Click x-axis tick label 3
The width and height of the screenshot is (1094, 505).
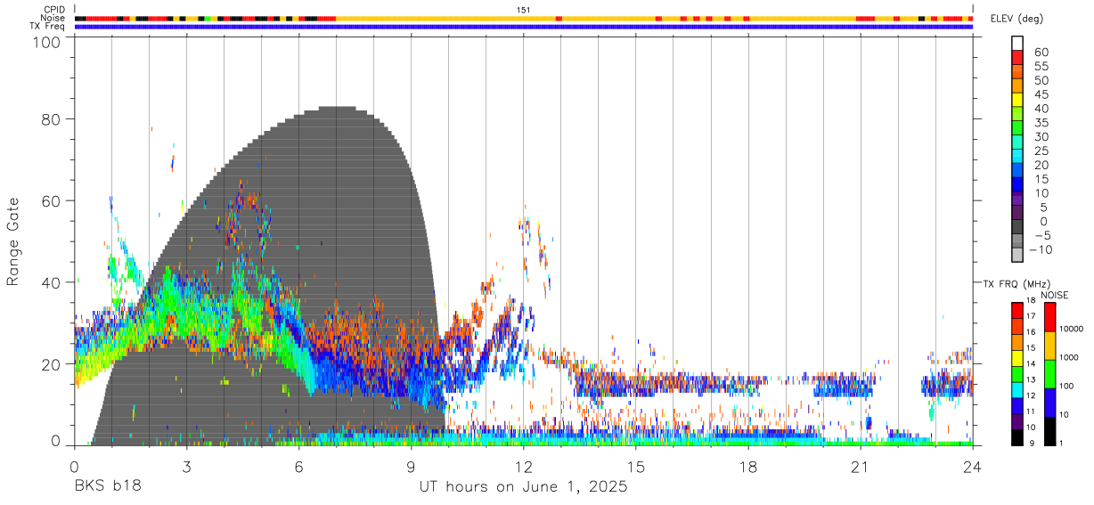point(186,467)
